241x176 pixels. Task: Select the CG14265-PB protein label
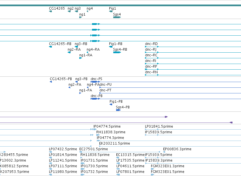(x=61, y=79)
